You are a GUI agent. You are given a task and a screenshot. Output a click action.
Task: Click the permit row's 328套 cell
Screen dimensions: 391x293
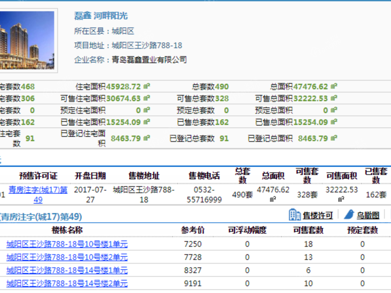(x=307, y=195)
